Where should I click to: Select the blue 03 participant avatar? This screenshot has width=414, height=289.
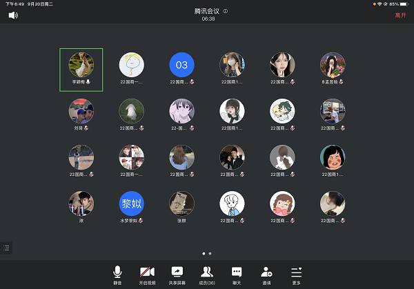[x=182, y=65]
